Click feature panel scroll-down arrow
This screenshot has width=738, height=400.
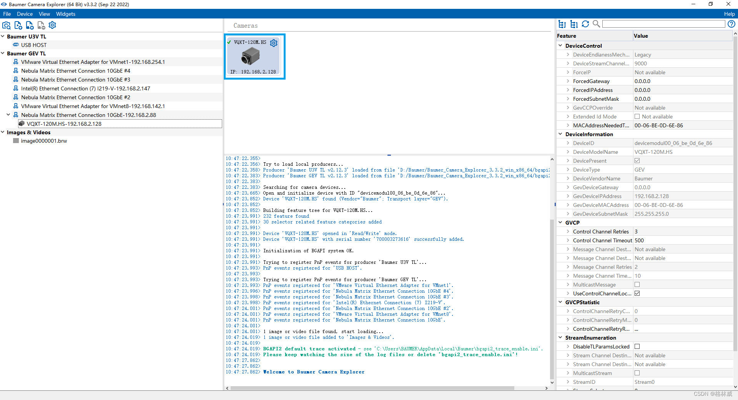tap(735, 387)
